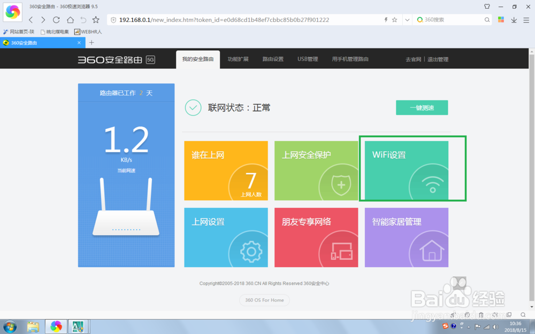Viewport: 535px width, 334px height.
Task: Click the 360 browser logo avatar
Action: pos(13,12)
